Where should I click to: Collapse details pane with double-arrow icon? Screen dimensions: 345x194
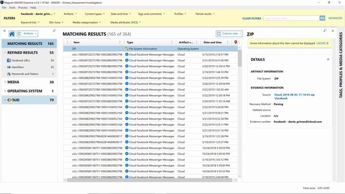click(x=333, y=31)
